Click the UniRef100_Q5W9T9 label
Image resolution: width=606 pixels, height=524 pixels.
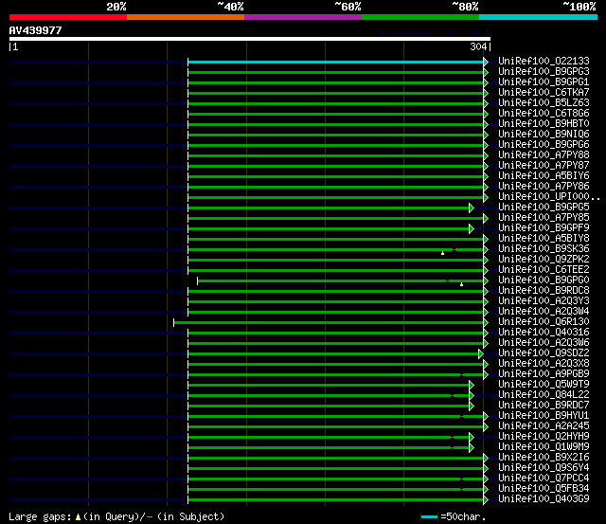[544, 385]
